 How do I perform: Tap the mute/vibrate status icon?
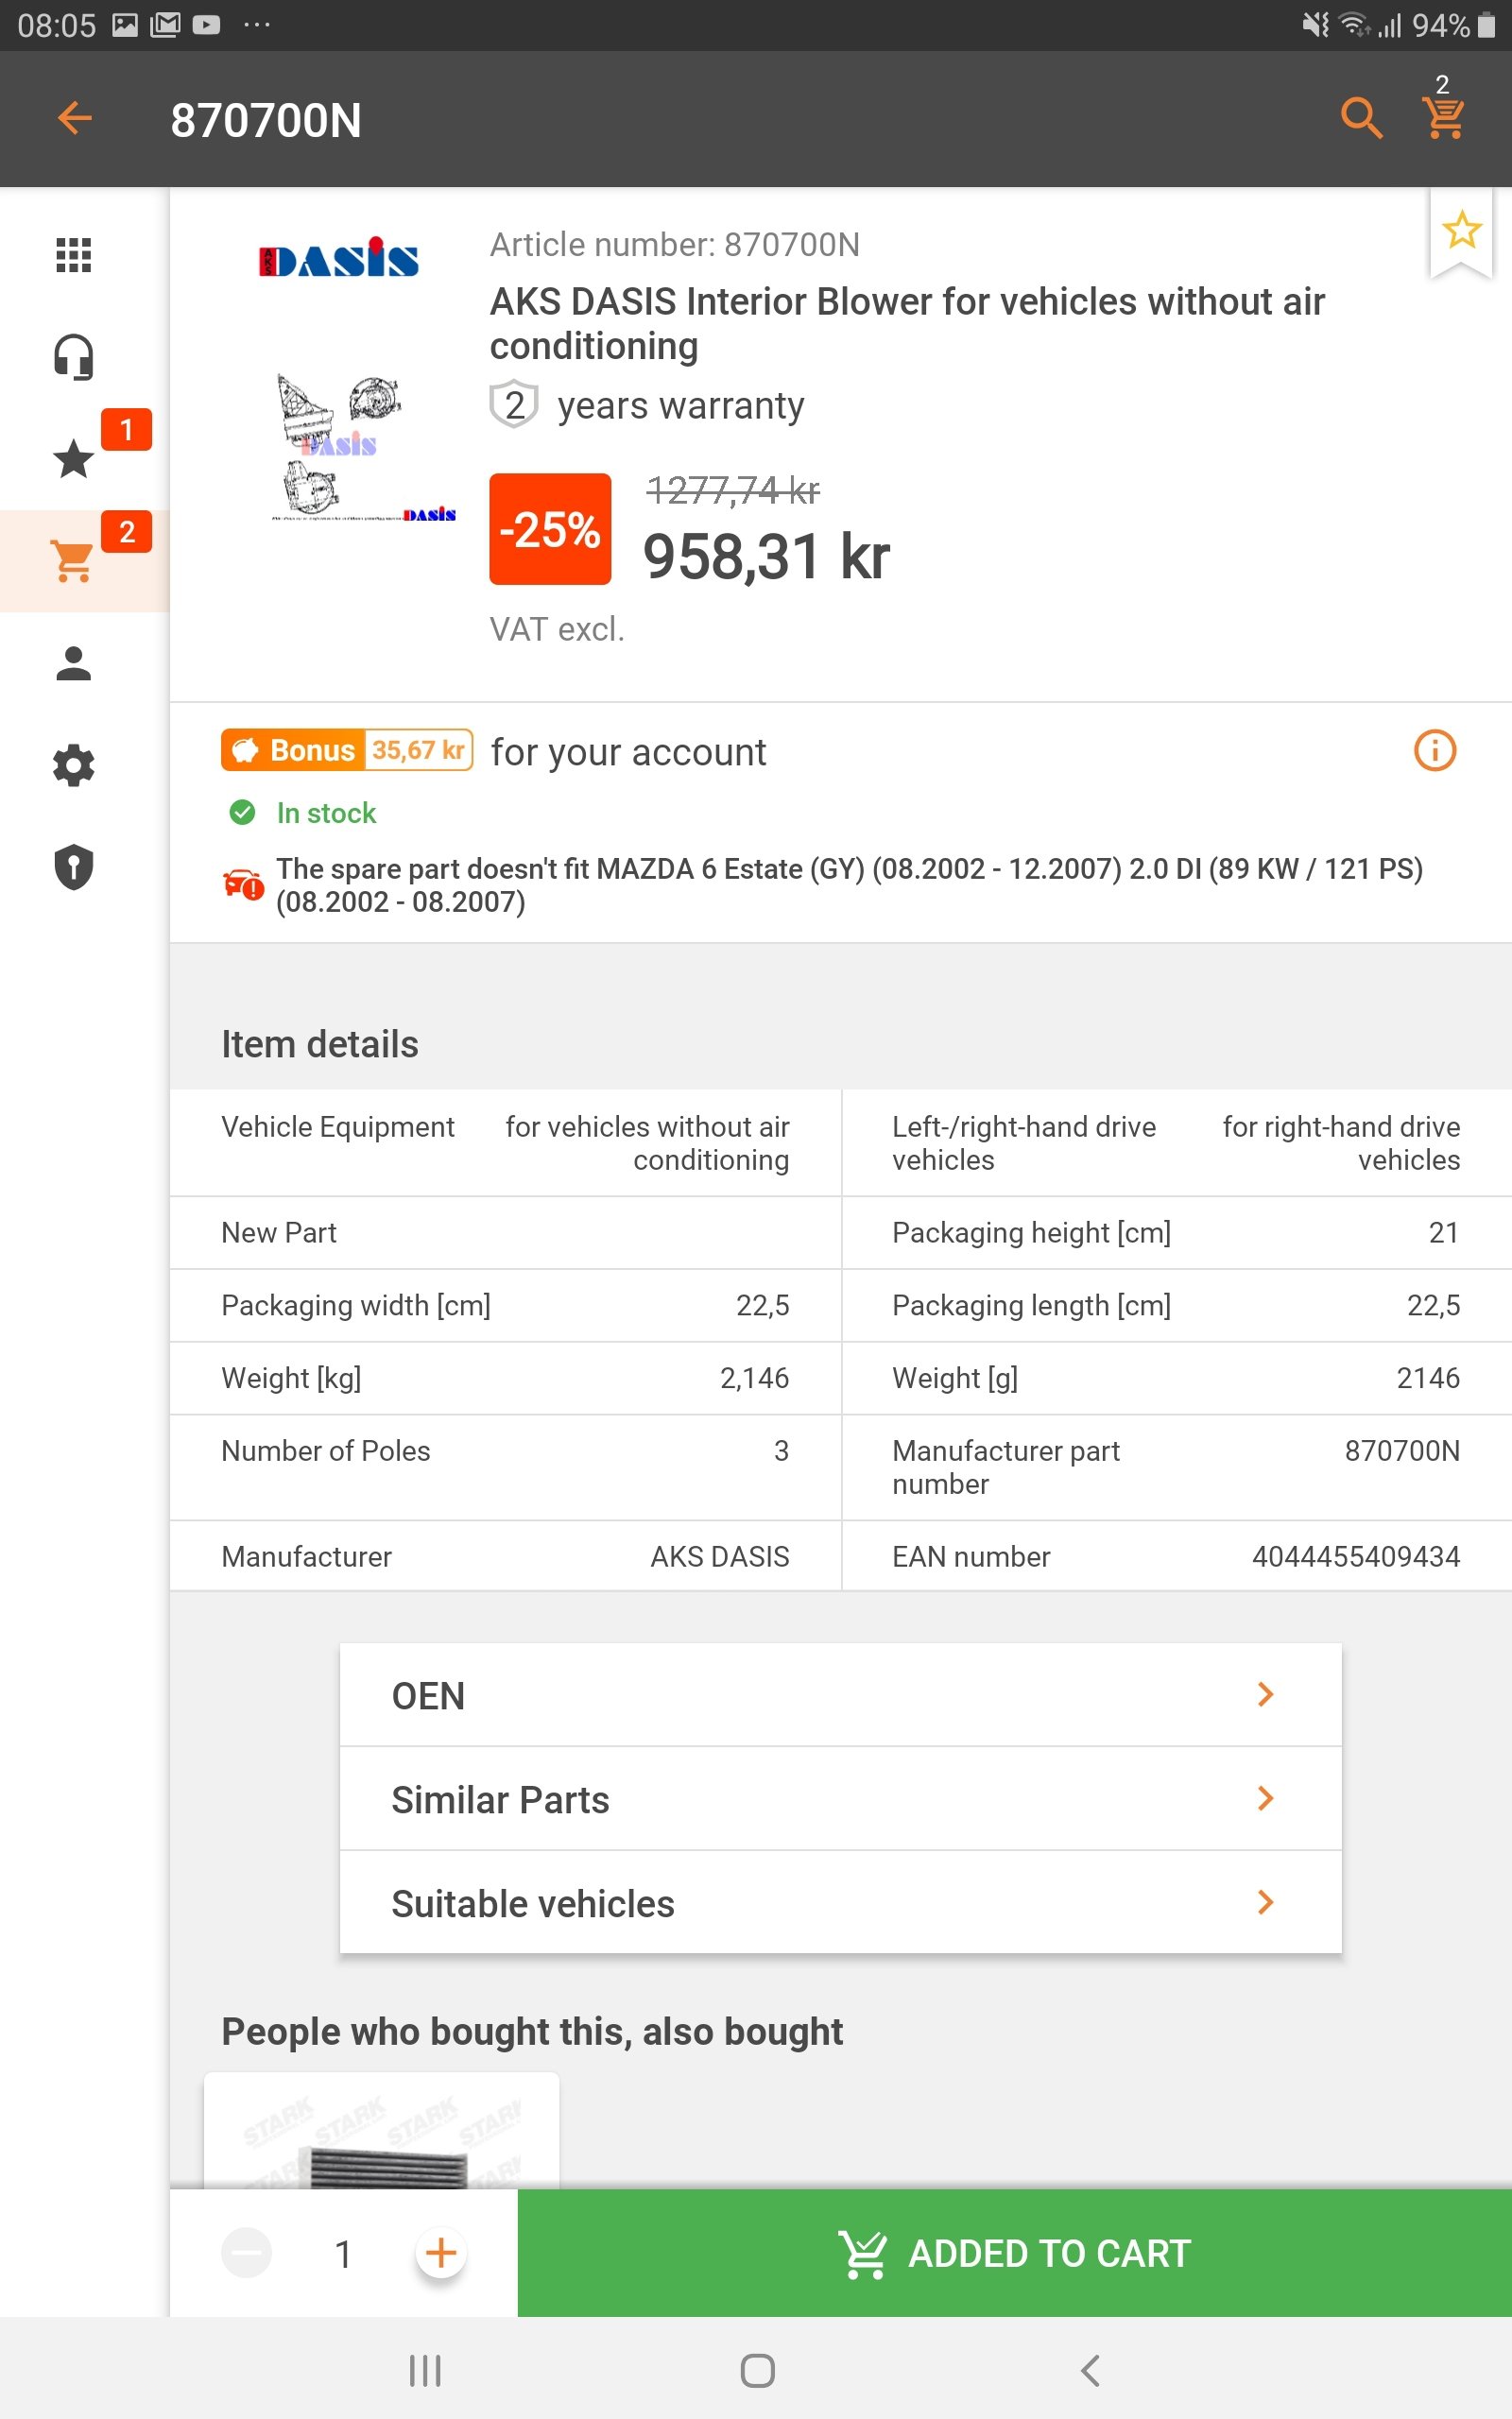[x=1316, y=24]
